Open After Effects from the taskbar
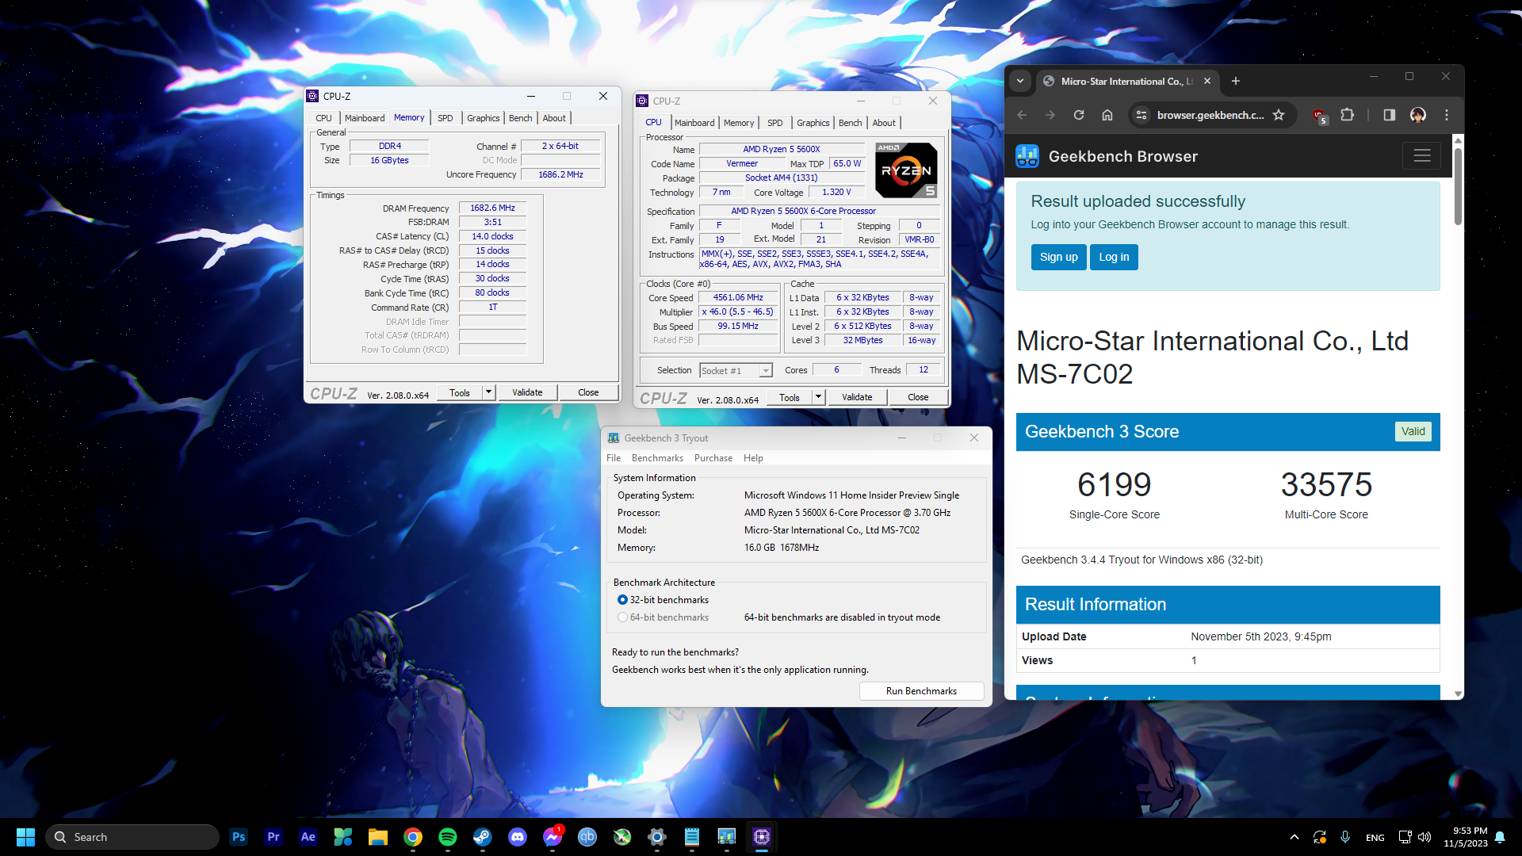This screenshot has width=1522, height=856. coord(308,837)
